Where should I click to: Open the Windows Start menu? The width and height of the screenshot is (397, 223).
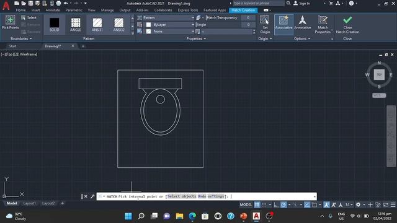[x=128, y=216]
